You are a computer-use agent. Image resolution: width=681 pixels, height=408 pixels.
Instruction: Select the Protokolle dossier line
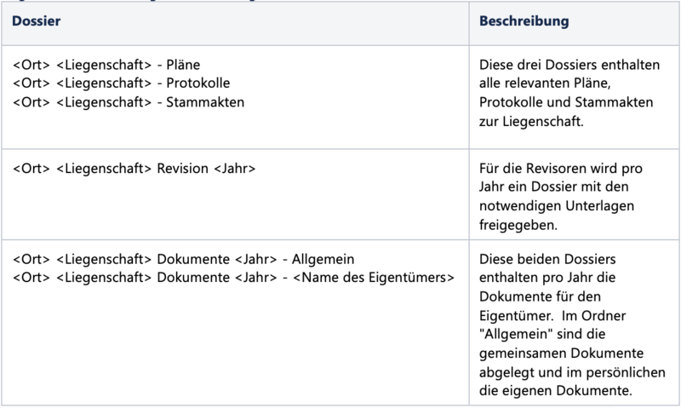122,83
